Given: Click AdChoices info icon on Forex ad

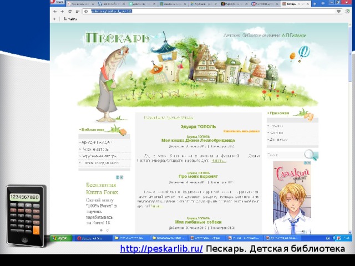Looking at the screenshot, I should 118,177.
